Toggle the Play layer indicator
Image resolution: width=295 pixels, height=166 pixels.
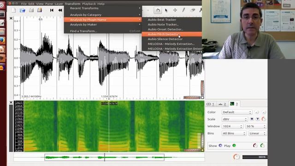(234, 146)
